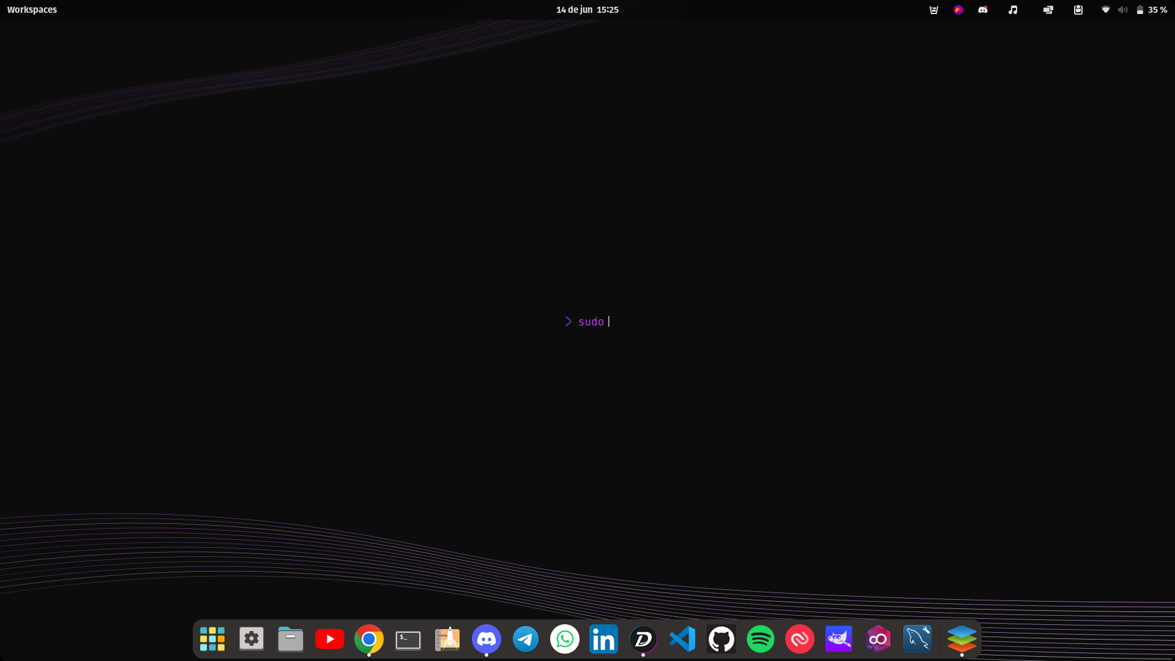The height and width of the screenshot is (661, 1175).
Task: Open the Settings gear in dock
Action: [x=252, y=639]
